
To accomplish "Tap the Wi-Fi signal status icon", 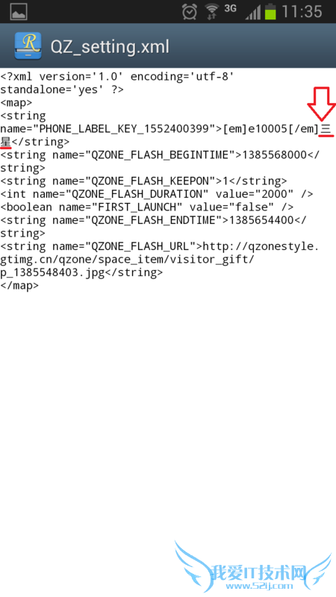I will point(212,12).
